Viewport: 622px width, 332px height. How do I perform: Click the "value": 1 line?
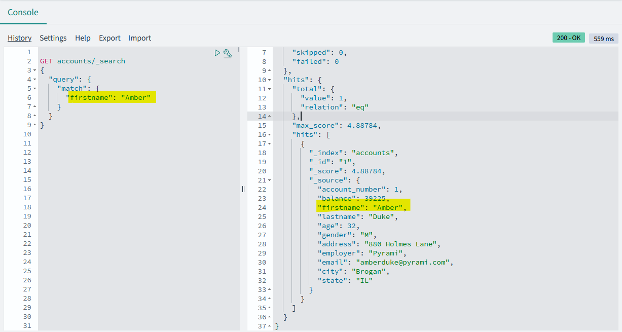(323, 98)
